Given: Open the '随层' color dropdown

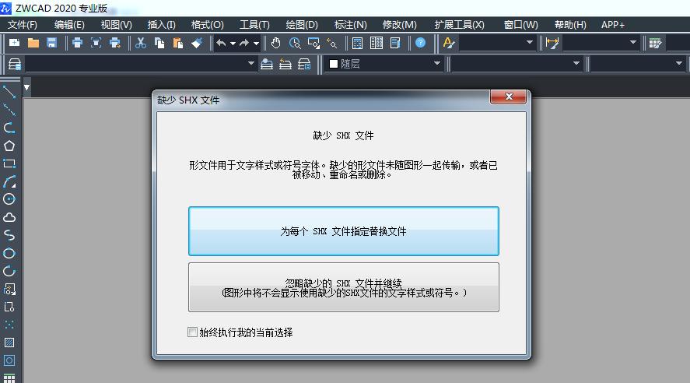Looking at the screenshot, I should (x=437, y=63).
